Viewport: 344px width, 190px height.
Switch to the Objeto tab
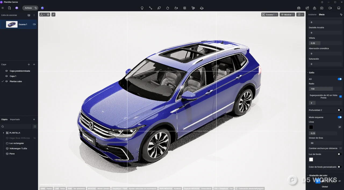[5, 120]
